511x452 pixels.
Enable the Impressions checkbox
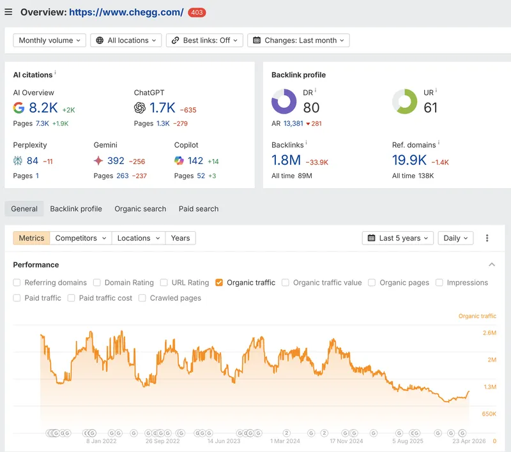pyautogui.click(x=439, y=282)
